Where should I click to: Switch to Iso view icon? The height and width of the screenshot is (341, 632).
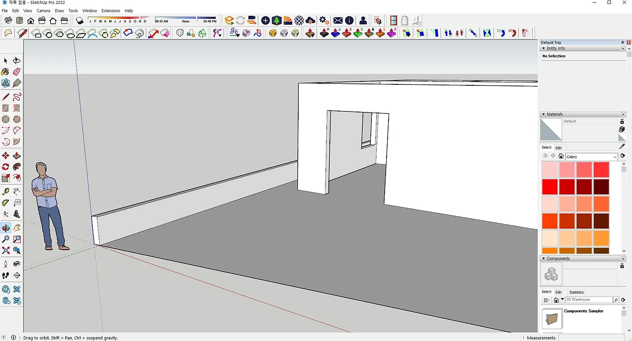(8, 20)
